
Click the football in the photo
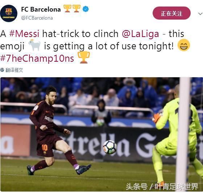click(110, 147)
